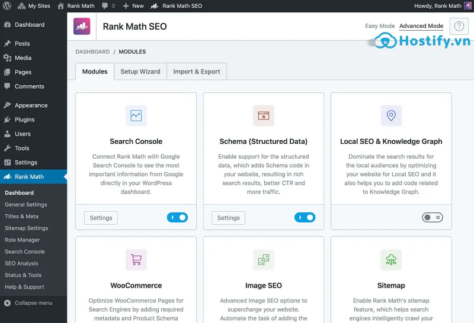Click the Howdy, Rank Math account
Viewport: 474px width, 323px height.
437,6
